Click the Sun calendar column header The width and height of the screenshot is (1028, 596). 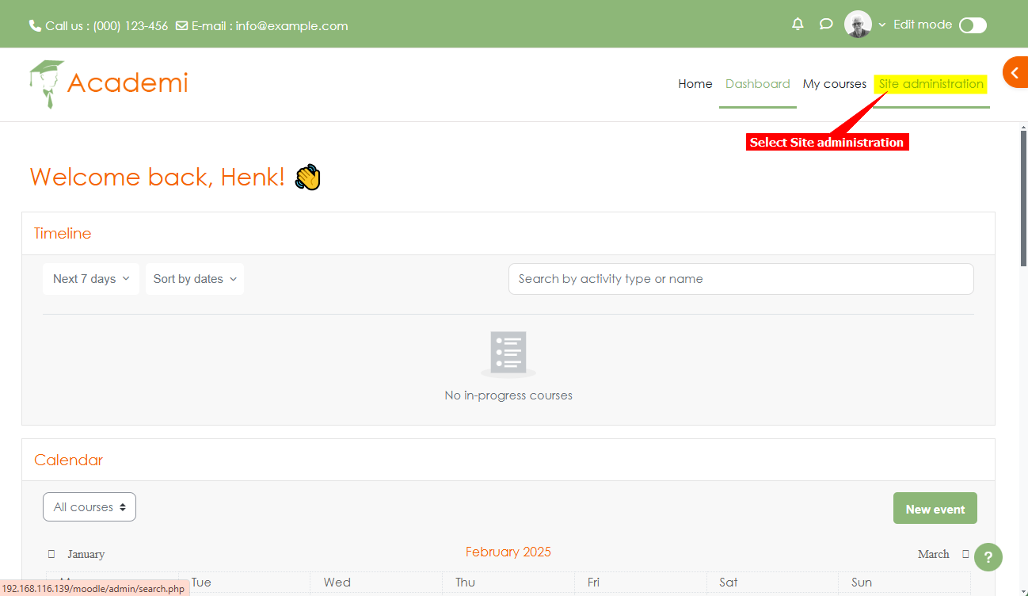(862, 583)
